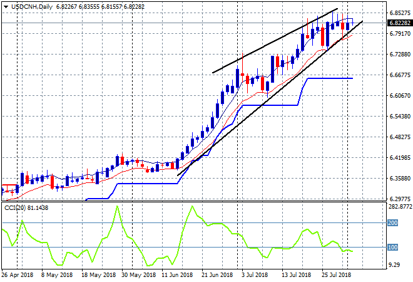413x282 pixels.
Task: Click the 8 May 2018 date label
Action: (x=56, y=275)
